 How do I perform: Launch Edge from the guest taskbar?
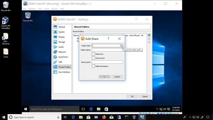(x=91, y=109)
